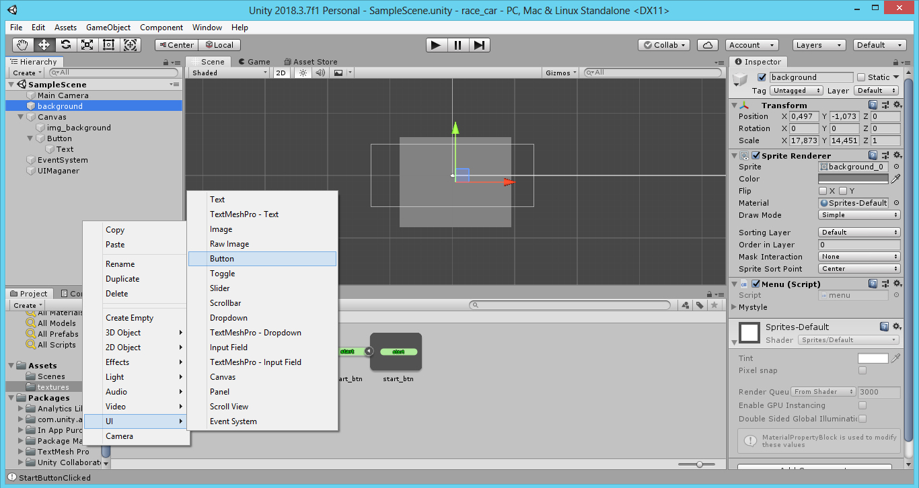
Task: Open the Shaded draw mode dropdown
Action: point(229,73)
